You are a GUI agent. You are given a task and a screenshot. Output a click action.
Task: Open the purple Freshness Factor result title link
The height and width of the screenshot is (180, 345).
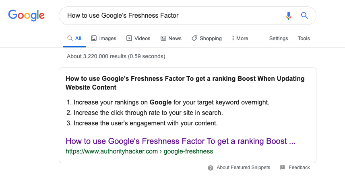[x=180, y=141]
